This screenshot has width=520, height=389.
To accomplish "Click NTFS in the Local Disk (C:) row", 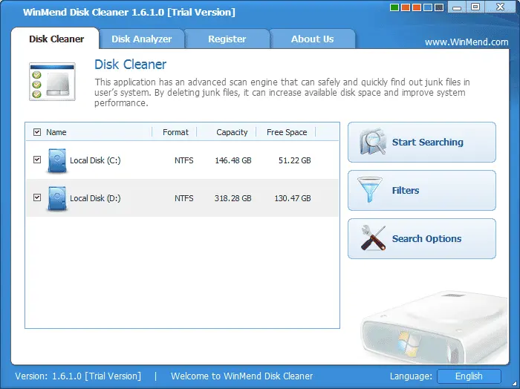I will pos(184,160).
